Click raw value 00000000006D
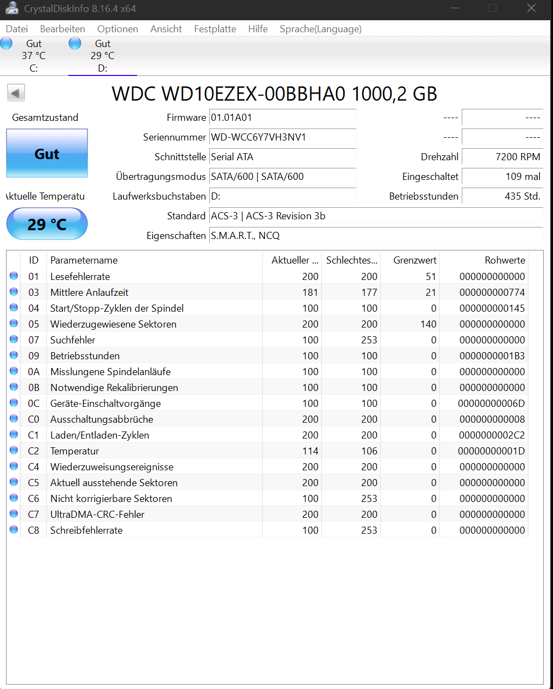Screen dimensions: 553x689 click(492, 404)
